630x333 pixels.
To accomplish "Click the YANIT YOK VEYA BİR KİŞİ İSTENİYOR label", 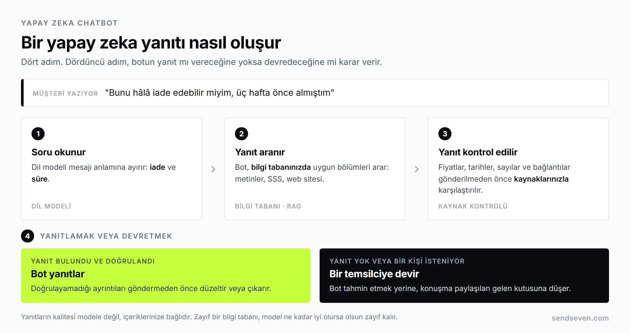I will 397,261.
